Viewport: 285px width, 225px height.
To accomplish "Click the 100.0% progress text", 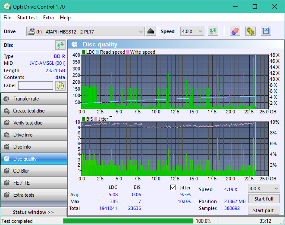I will 203,221.
